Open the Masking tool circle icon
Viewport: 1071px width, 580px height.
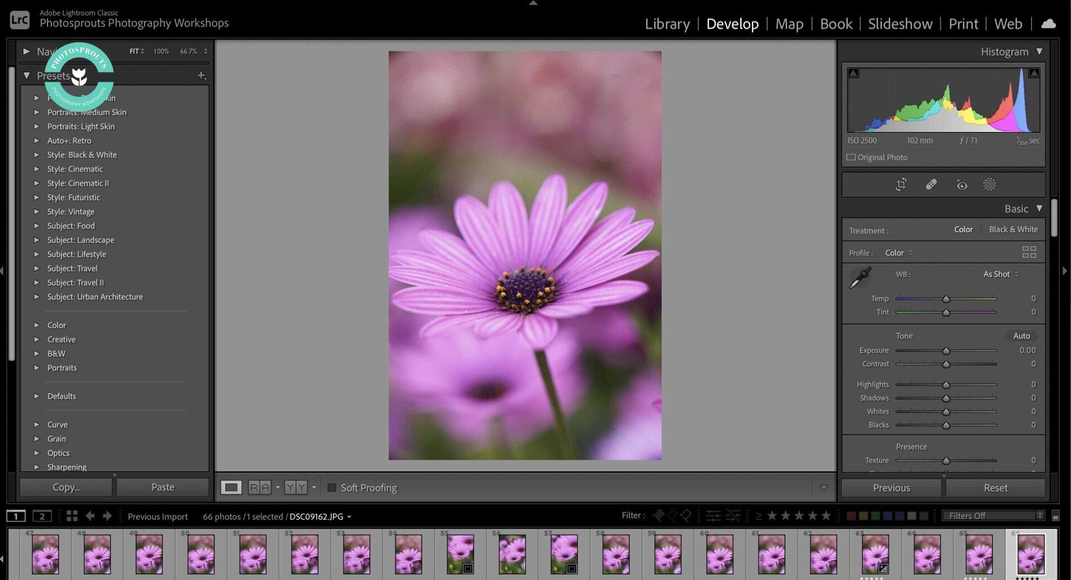click(x=989, y=184)
